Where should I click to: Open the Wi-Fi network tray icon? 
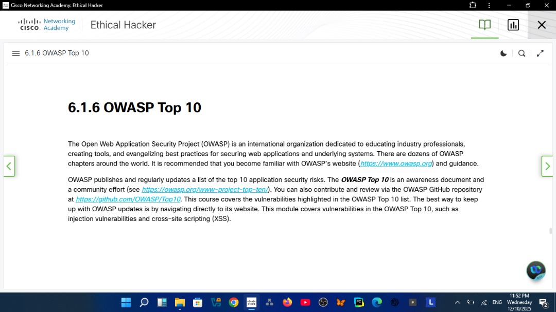484,302
